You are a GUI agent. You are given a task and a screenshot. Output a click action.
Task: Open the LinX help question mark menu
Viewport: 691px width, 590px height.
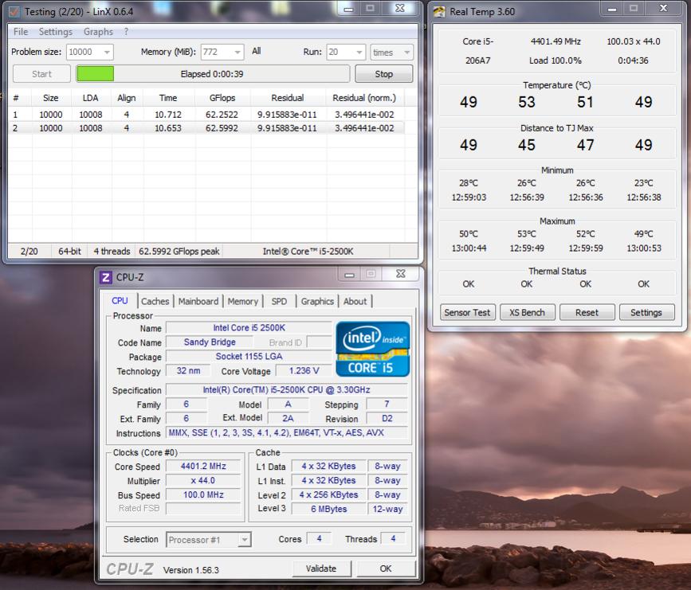coord(126,32)
